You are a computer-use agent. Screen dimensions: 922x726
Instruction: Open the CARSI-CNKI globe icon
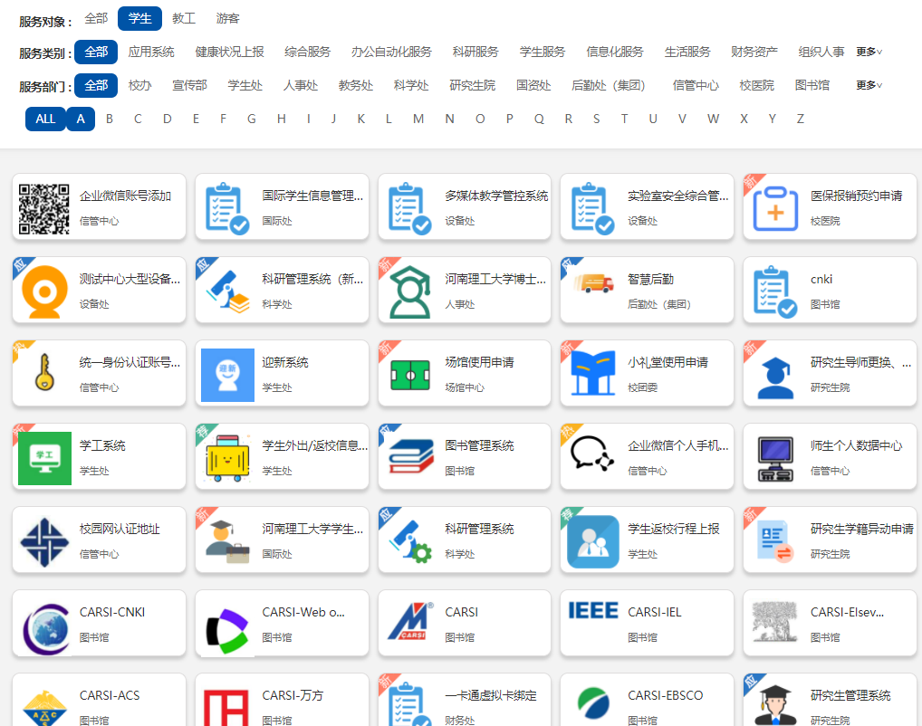coord(45,629)
